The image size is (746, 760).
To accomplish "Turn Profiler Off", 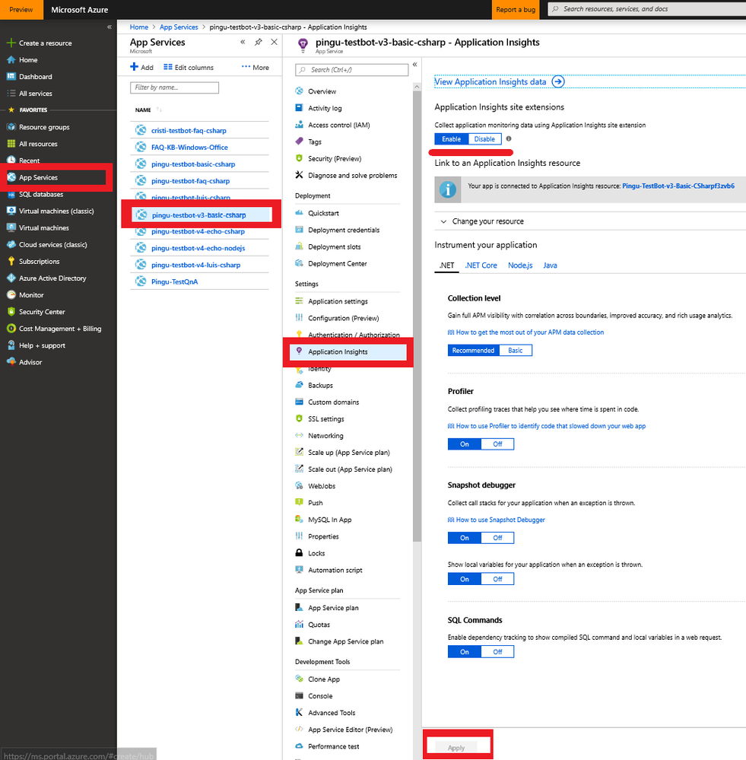I will coord(497,444).
